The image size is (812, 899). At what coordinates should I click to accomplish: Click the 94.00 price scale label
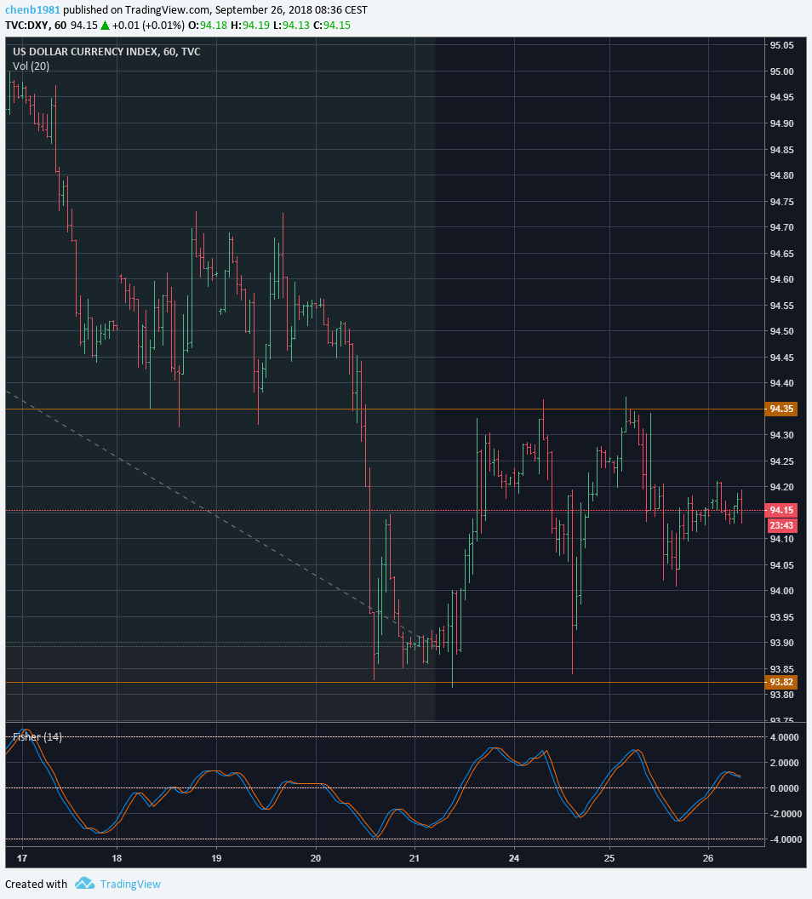click(781, 591)
